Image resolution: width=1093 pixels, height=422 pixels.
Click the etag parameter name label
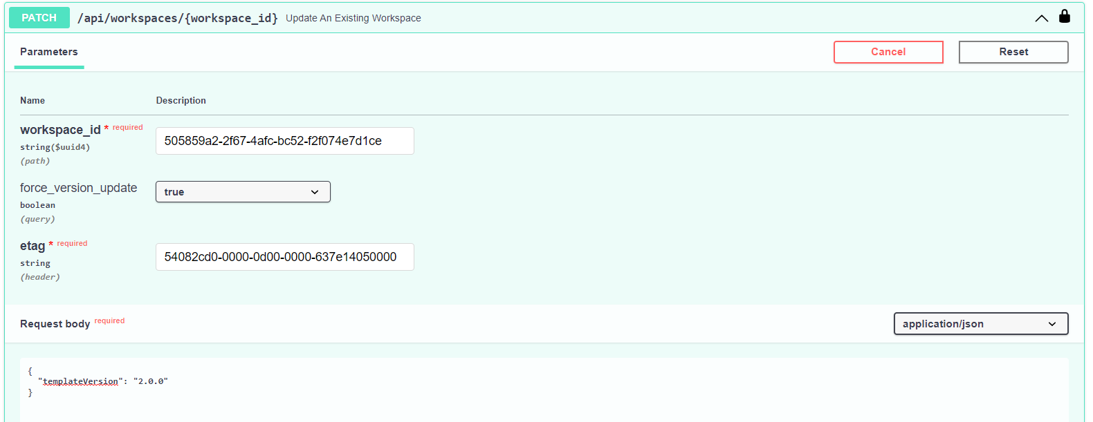[x=33, y=246]
